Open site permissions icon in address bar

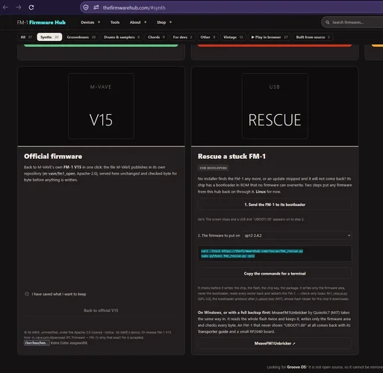pos(96,7)
